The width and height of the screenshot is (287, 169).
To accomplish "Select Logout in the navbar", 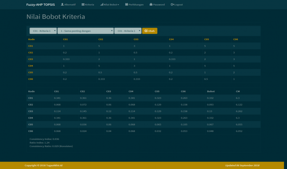I will tap(177, 4).
